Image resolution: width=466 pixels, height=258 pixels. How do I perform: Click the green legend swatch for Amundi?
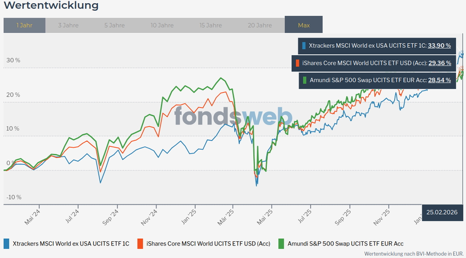281,244
